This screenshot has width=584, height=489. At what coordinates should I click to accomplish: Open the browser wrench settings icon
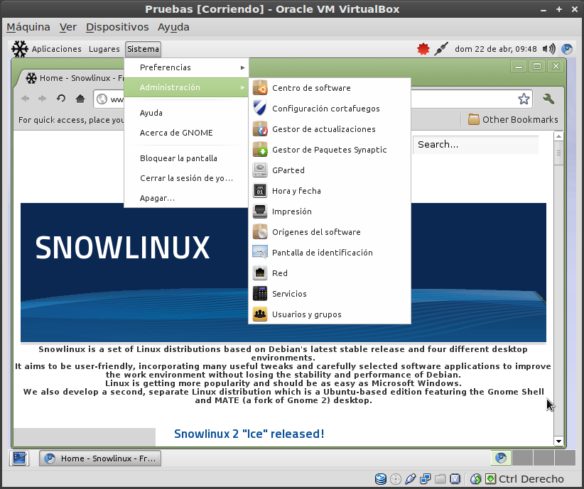click(548, 99)
